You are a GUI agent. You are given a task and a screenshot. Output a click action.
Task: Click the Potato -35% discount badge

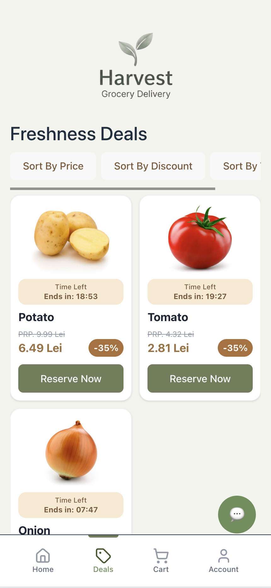pos(106,348)
